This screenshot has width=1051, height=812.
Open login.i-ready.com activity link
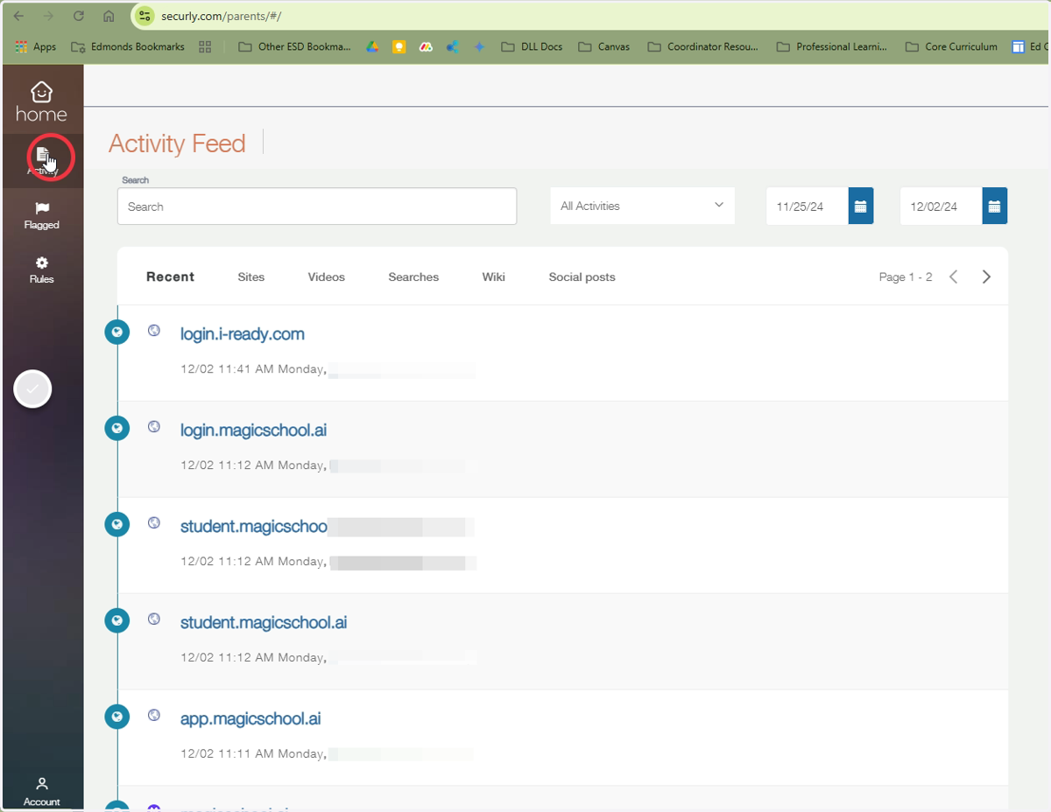[x=243, y=334]
